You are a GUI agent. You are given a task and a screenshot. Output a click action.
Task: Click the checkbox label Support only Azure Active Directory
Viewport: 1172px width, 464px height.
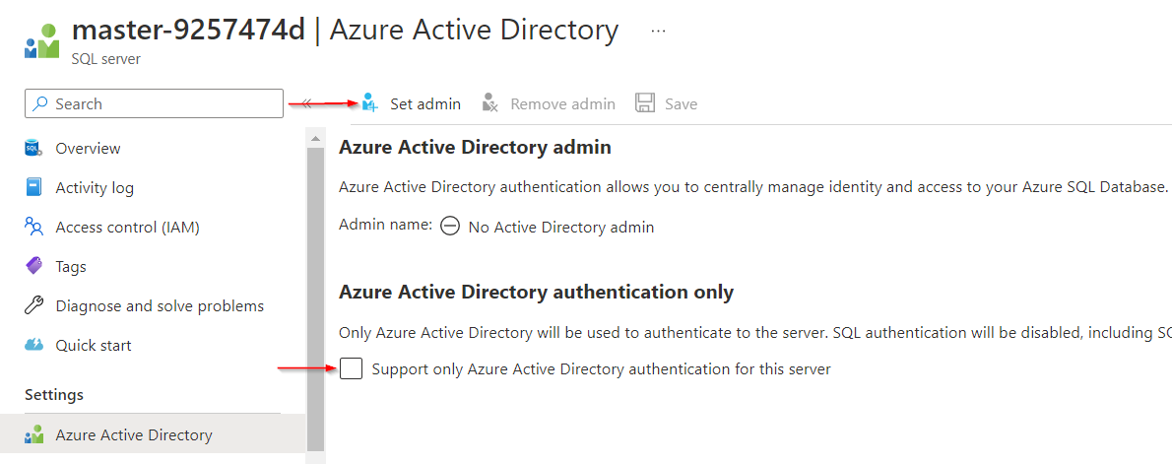pyautogui.click(x=601, y=368)
